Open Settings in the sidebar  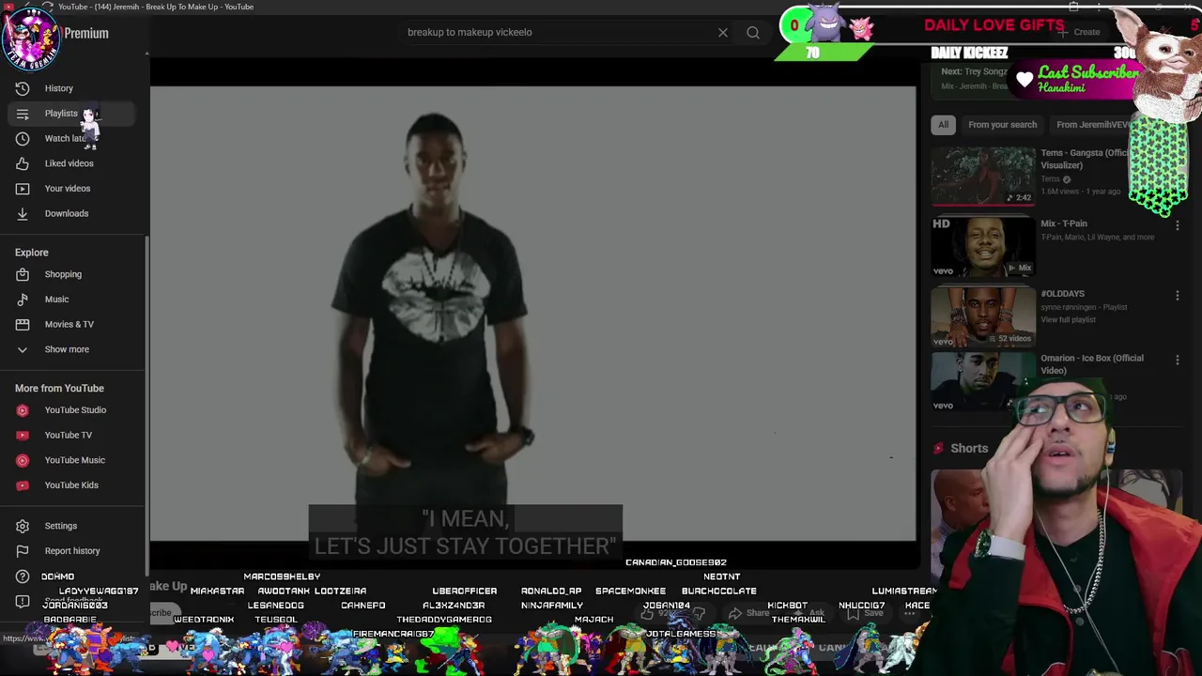(x=72, y=526)
